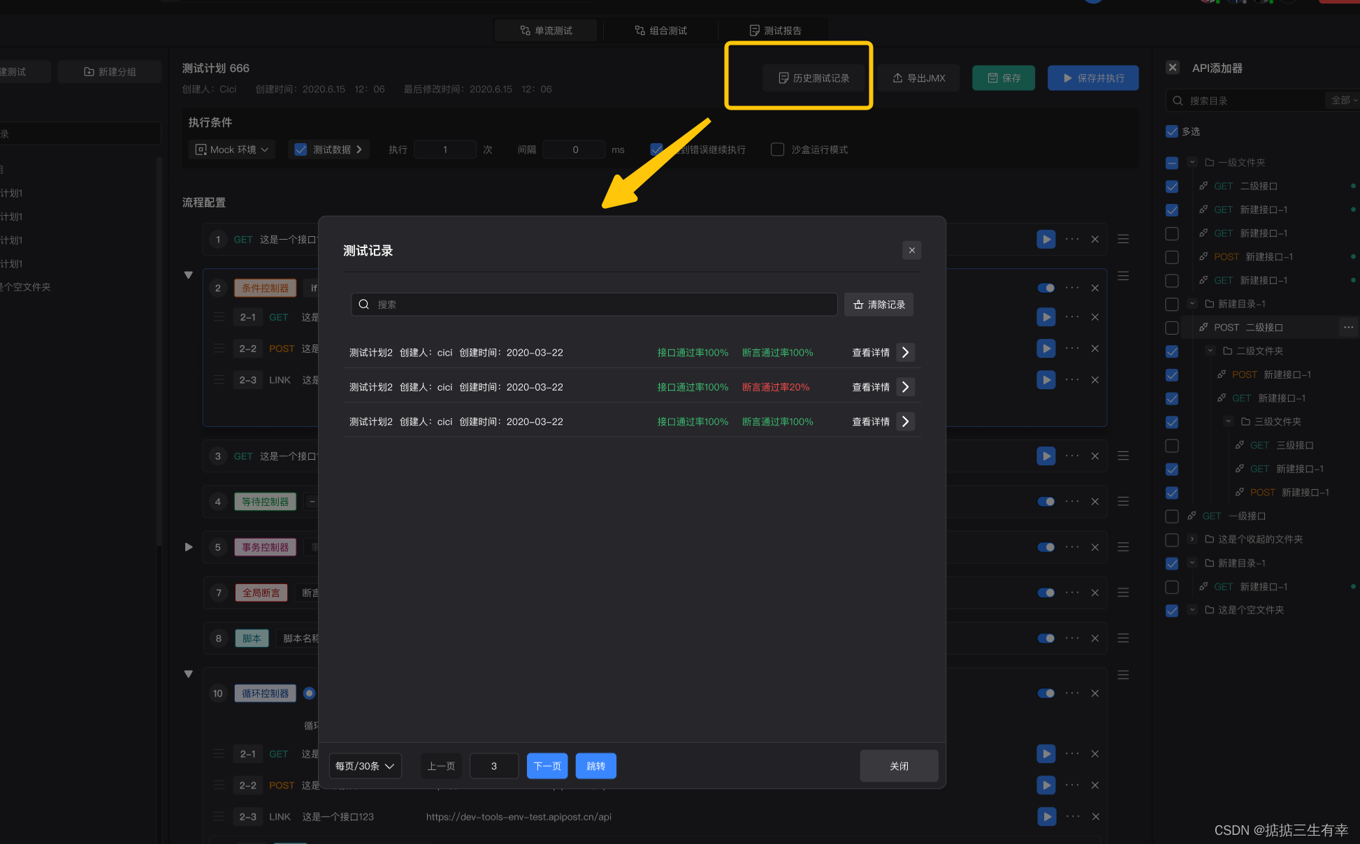Viewport: 1360px width, 844px height.
Task: Click 跳转 jump button
Action: tap(595, 766)
